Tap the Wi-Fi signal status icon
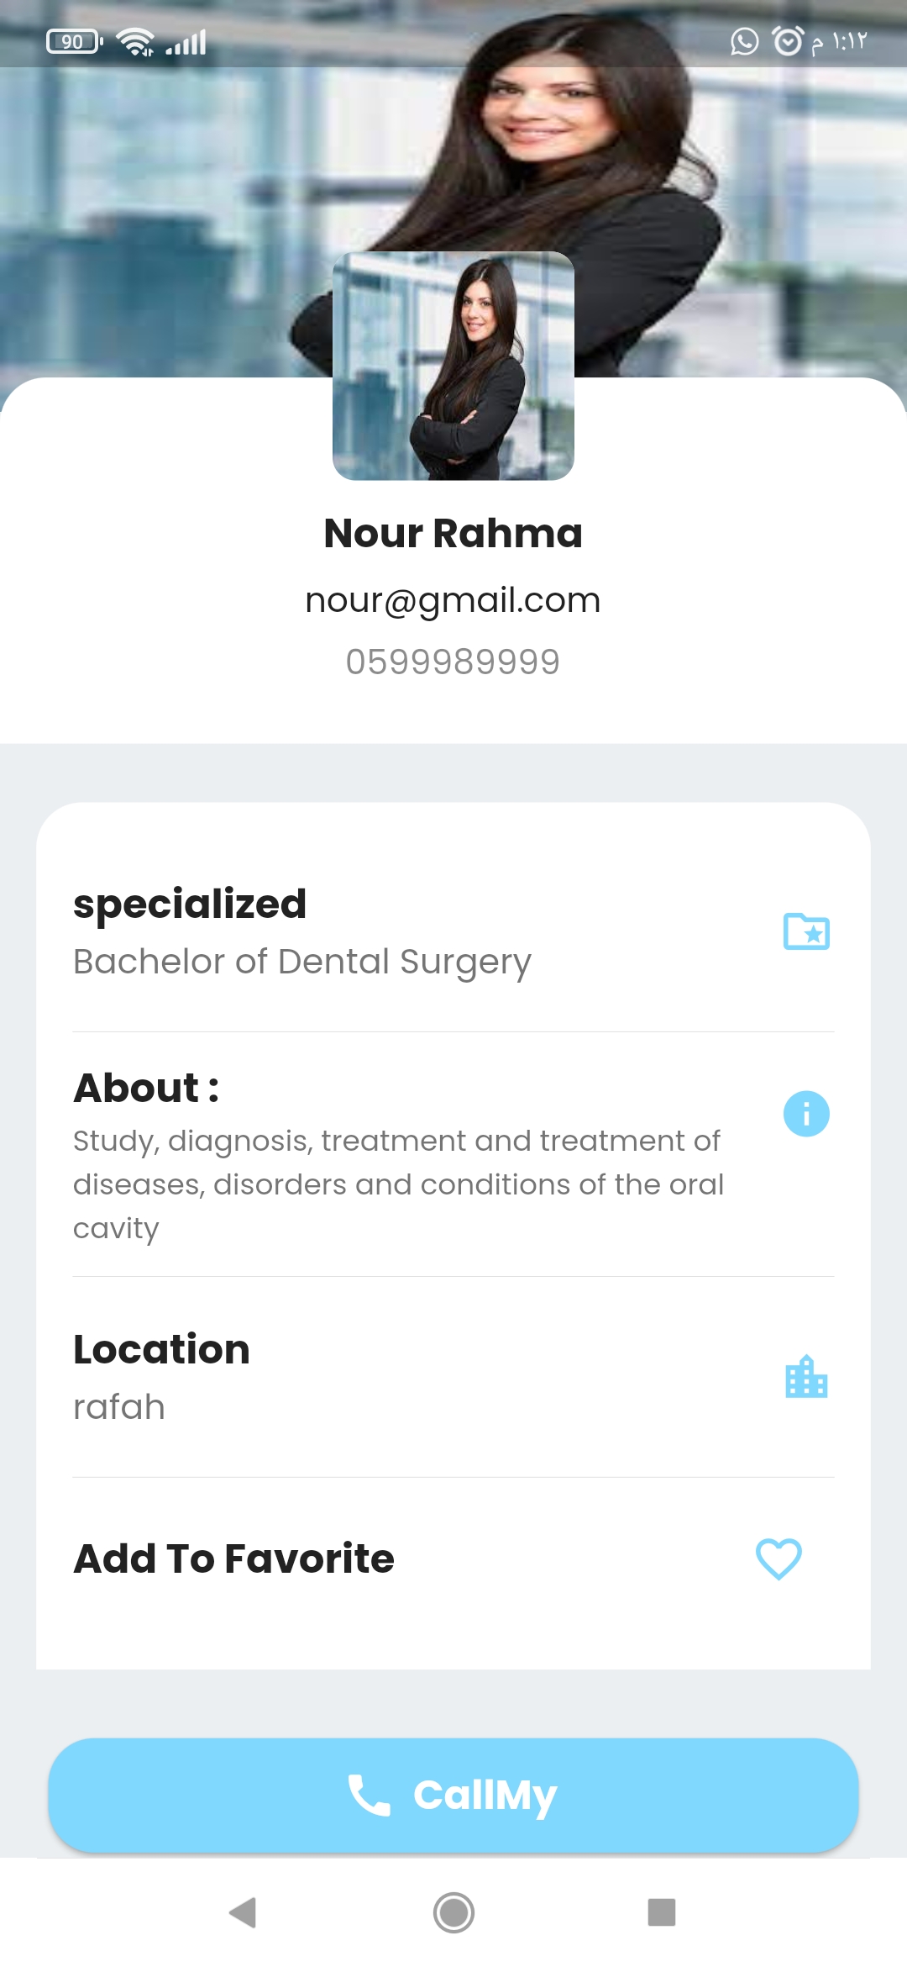The height and width of the screenshot is (1967, 907). pyautogui.click(x=134, y=41)
